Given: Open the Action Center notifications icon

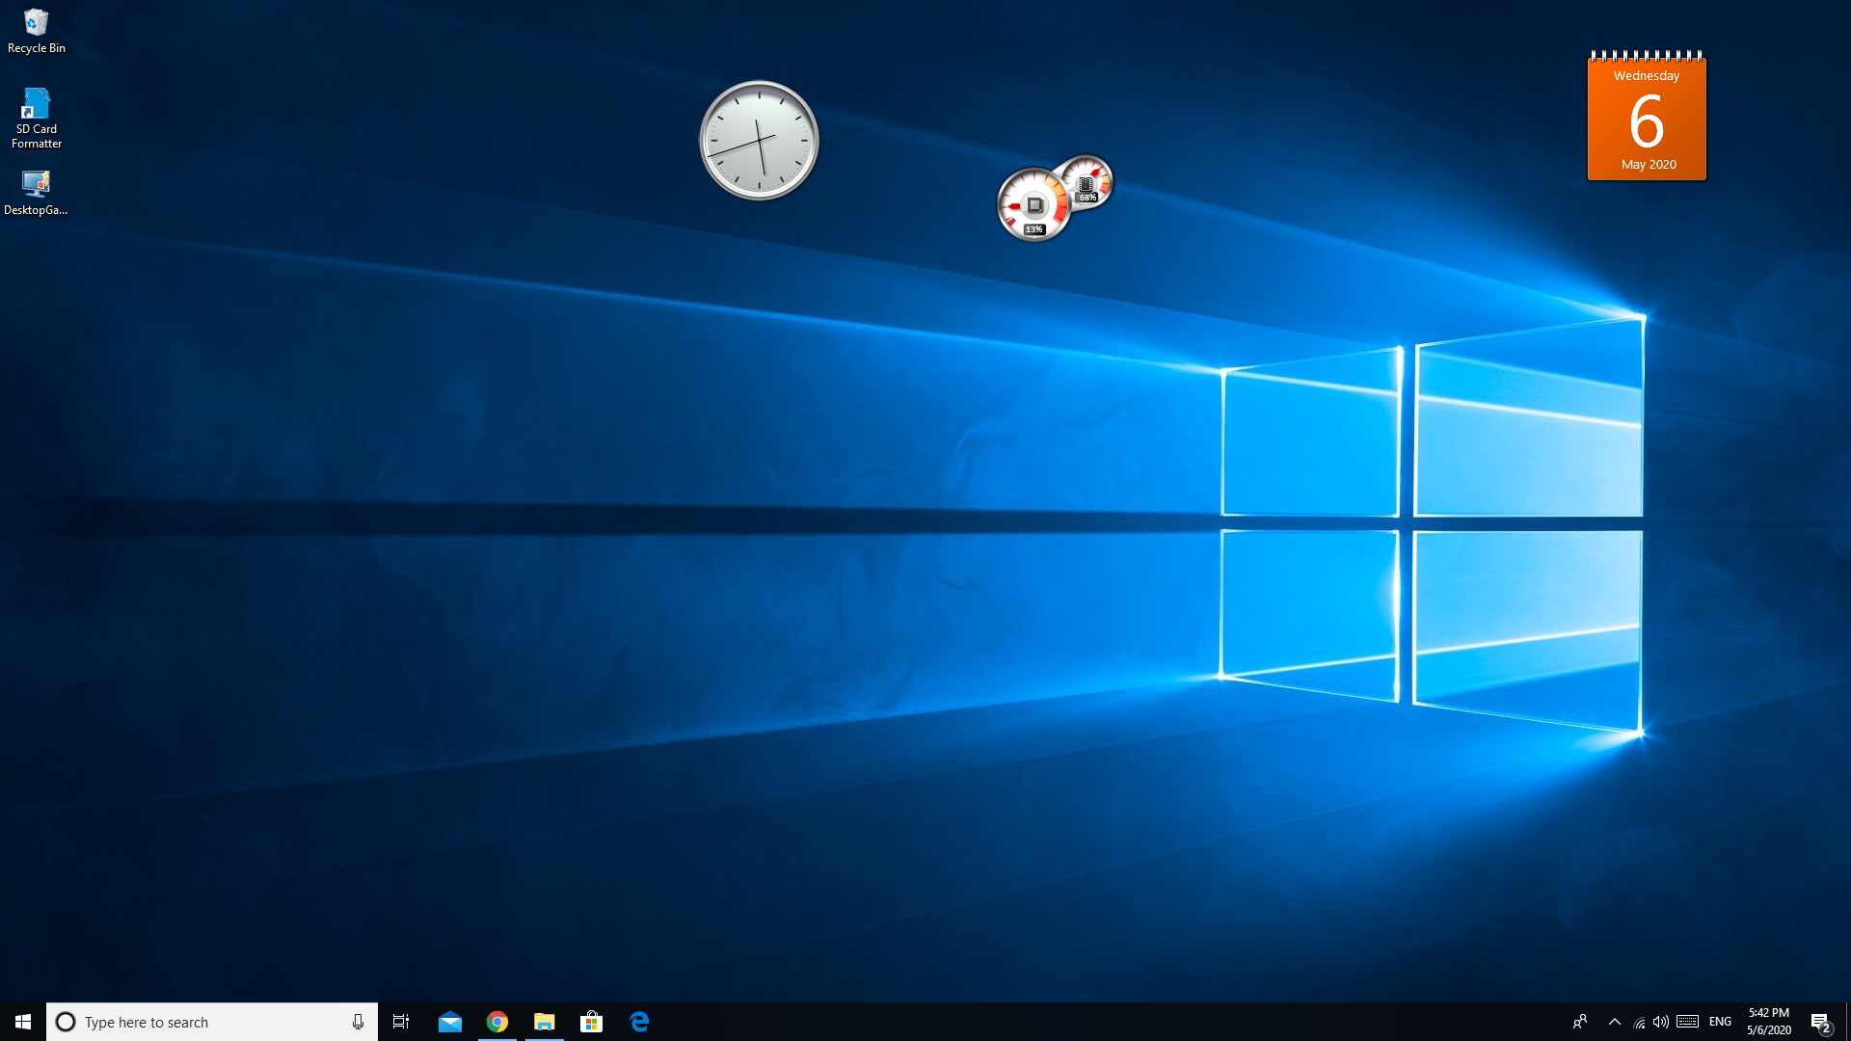Looking at the screenshot, I should 1821,1022.
